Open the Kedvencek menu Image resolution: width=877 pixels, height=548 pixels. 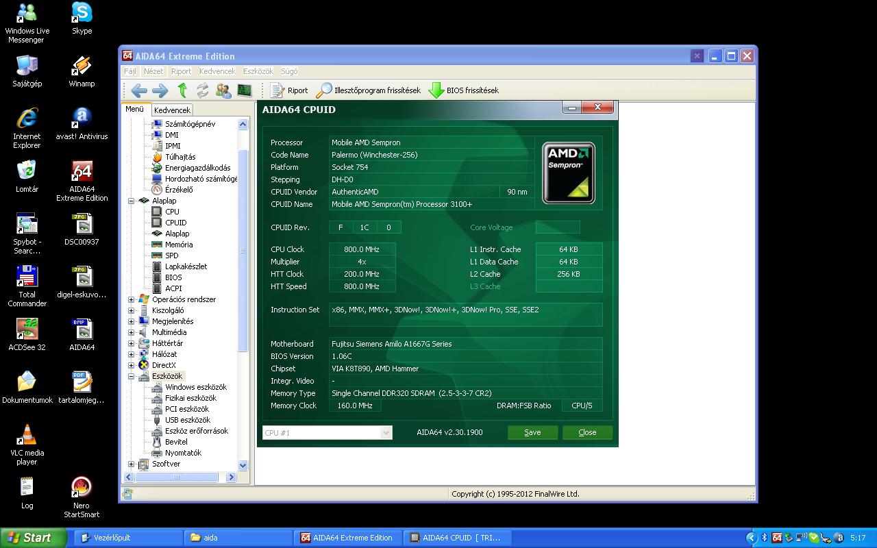coord(217,71)
